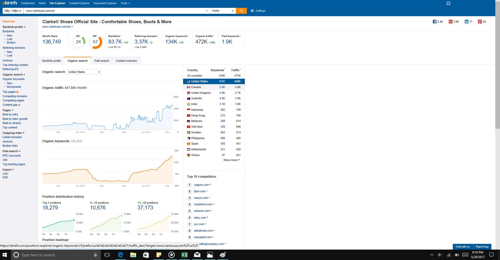Click the Google Plus share count icon
The width and height of the screenshot is (500, 260).
(450, 22)
